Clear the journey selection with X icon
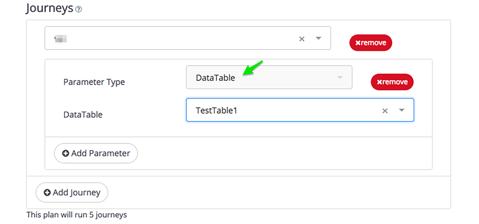 pyautogui.click(x=302, y=39)
